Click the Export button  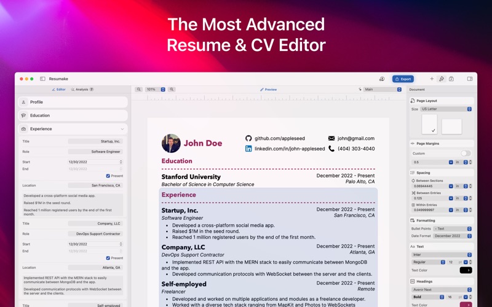[403, 79]
